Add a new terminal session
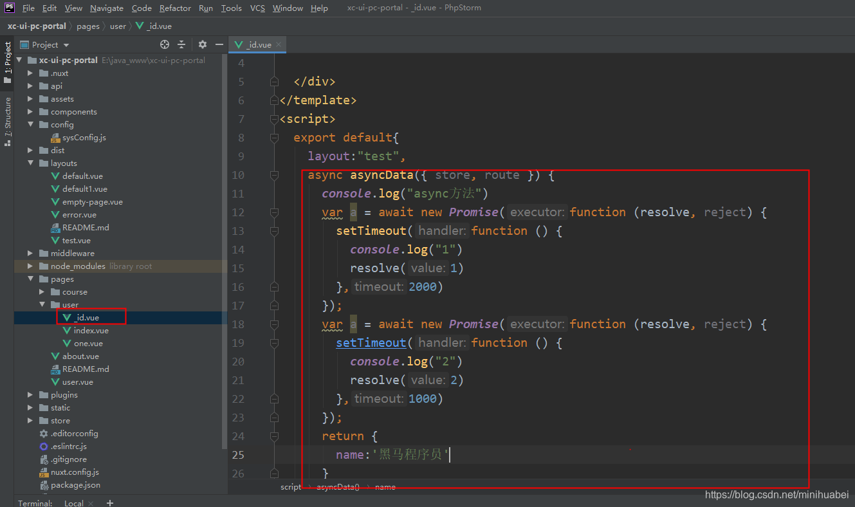Viewport: 855px width, 507px height. 110,502
